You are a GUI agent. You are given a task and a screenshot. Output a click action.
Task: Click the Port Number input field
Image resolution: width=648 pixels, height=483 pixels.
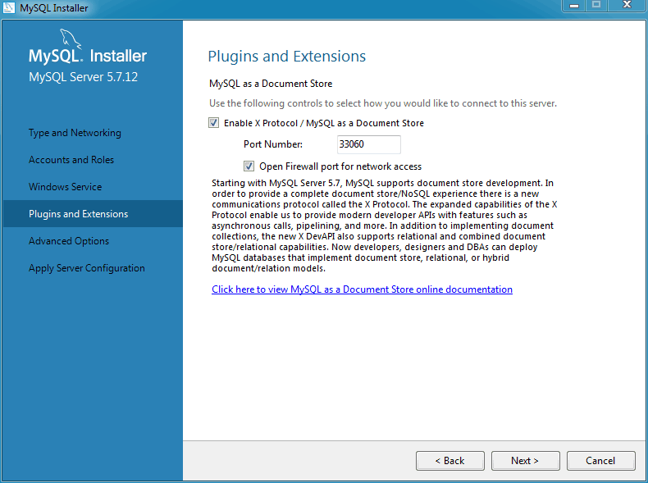[368, 144]
